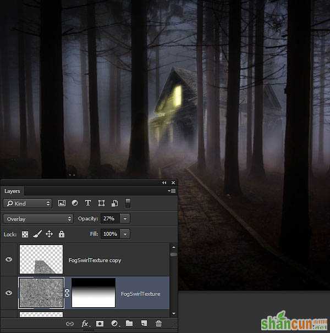This screenshot has height=333, width=330.
Task: Open the Opacity slider dropdown arrow
Action: click(125, 219)
